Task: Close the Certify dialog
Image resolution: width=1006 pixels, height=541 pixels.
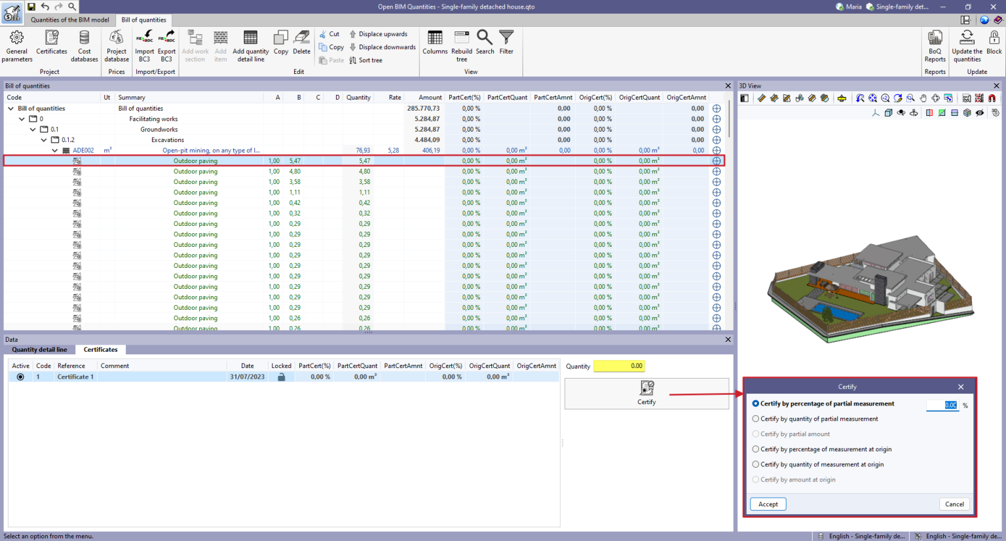Action: coord(961,387)
